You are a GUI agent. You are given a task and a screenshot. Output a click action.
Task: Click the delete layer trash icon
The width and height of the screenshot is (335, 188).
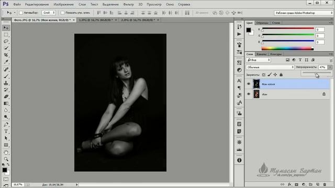pyautogui.click(x=325, y=184)
